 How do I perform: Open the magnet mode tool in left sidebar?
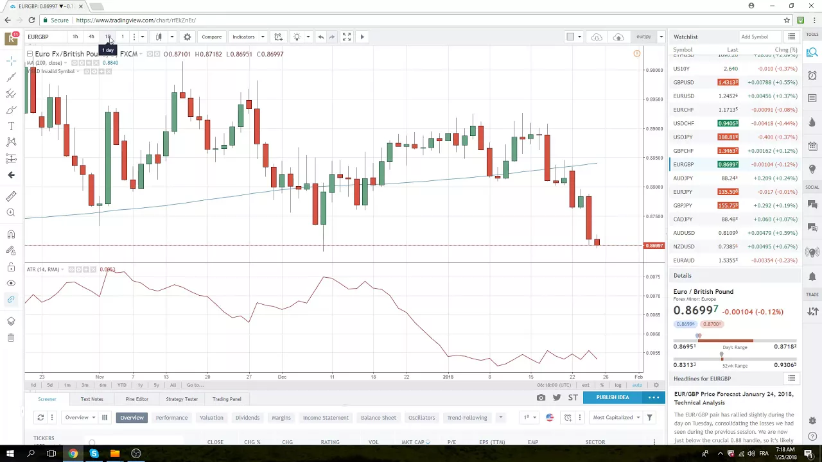11,235
